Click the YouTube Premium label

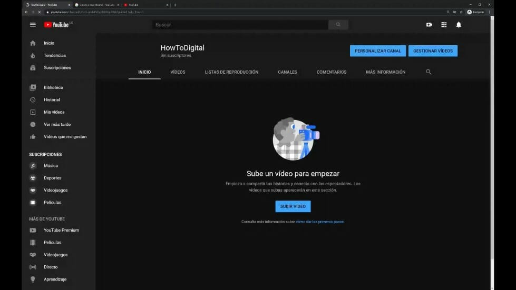coord(61,230)
